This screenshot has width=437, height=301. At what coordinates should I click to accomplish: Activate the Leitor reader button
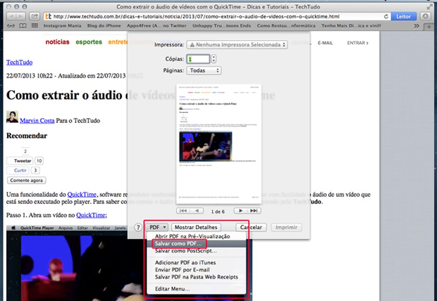pos(403,17)
